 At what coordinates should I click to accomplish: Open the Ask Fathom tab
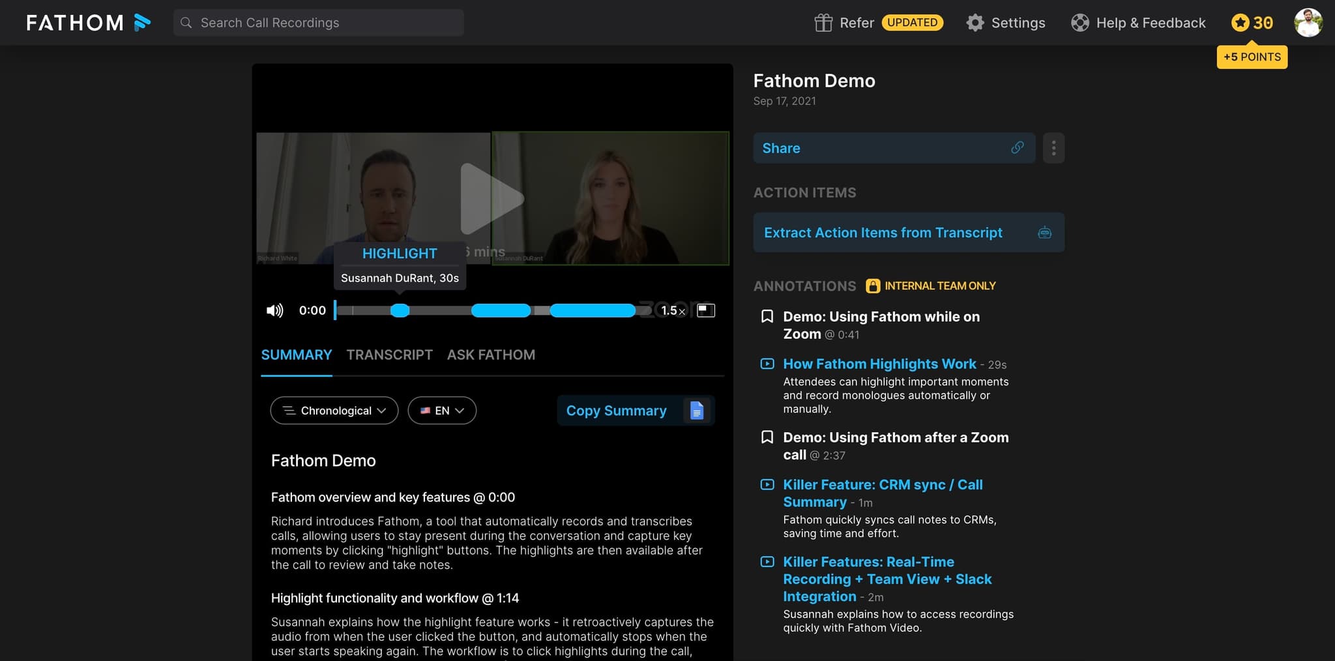tap(491, 355)
